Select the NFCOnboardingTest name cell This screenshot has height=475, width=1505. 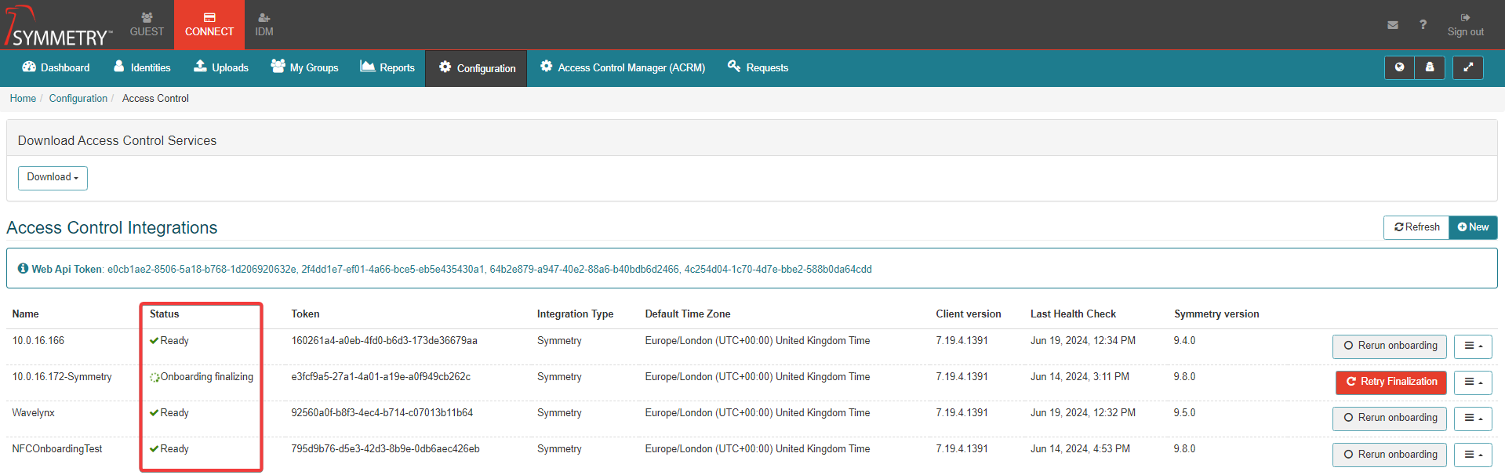tap(57, 449)
